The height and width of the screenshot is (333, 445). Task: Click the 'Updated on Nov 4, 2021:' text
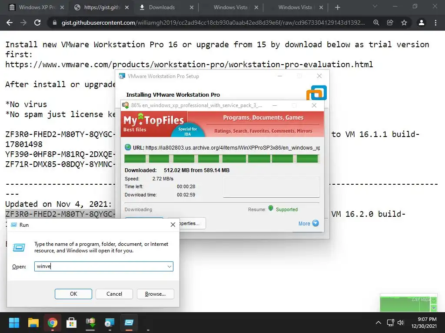click(59, 204)
